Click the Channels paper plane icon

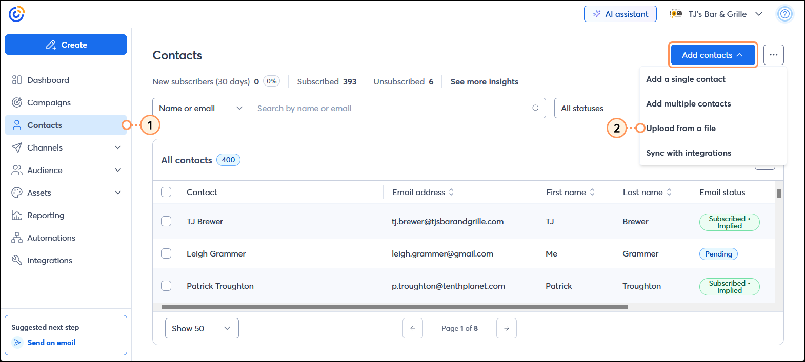(17, 147)
